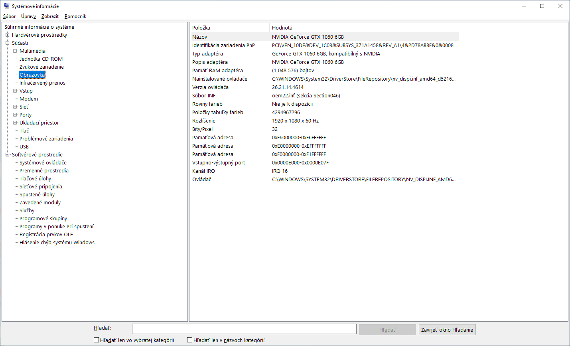This screenshot has width=570, height=346.
Task: Select Súhrnné informácie o systéme
Action: (39, 27)
